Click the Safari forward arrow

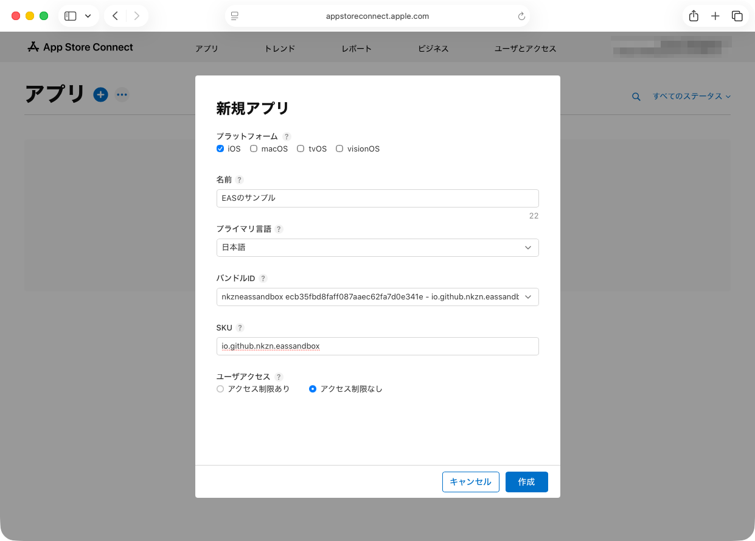[x=137, y=16]
